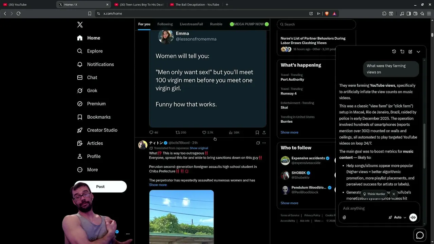The width and height of the screenshot is (434, 244).
Task: Click the Search input on X
Action: point(316,24)
